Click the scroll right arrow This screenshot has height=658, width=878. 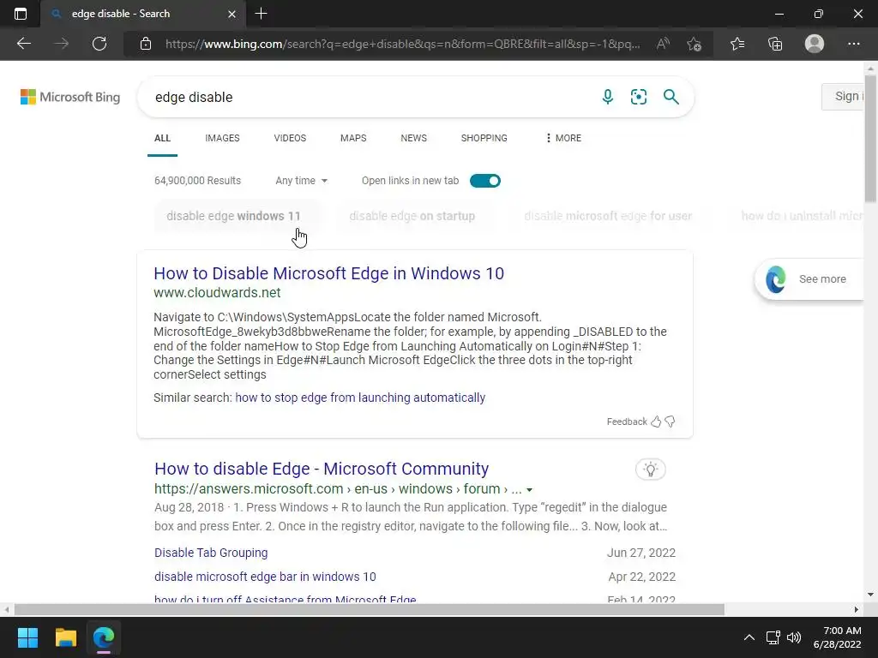(857, 609)
